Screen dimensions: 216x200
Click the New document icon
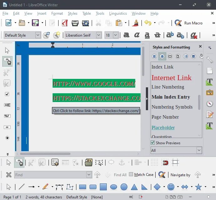(8, 23)
